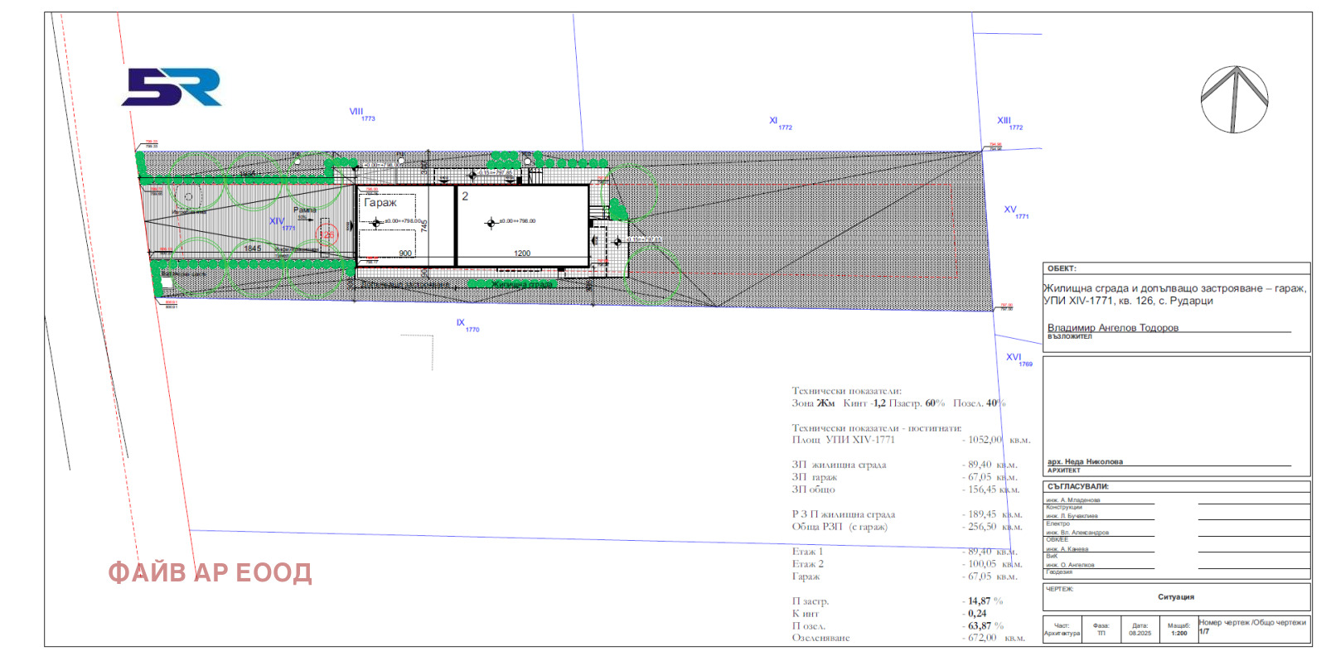Click the elevation marker inside Гараж room

point(376,222)
